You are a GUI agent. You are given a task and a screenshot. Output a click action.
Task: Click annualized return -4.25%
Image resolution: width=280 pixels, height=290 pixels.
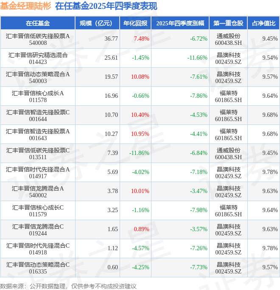click(x=141, y=267)
